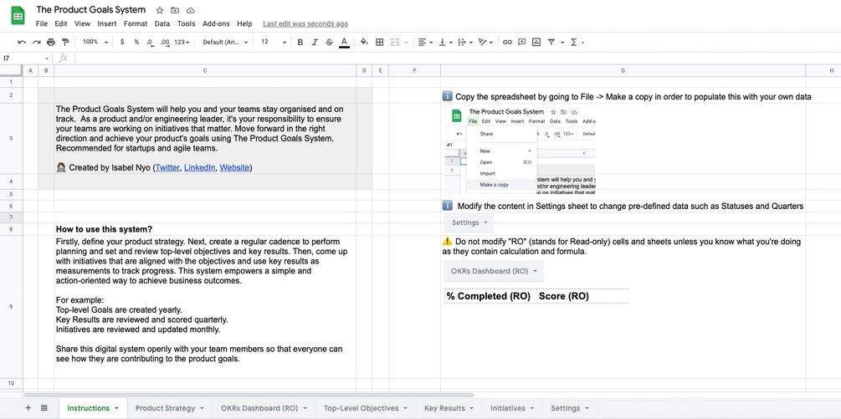Open the Instructions tab dropdown arrow
The height and width of the screenshot is (419, 841).
pyautogui.click(x=116, y=409)
